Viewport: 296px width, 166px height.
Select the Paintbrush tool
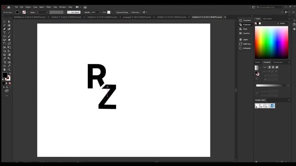click(9, 36)
